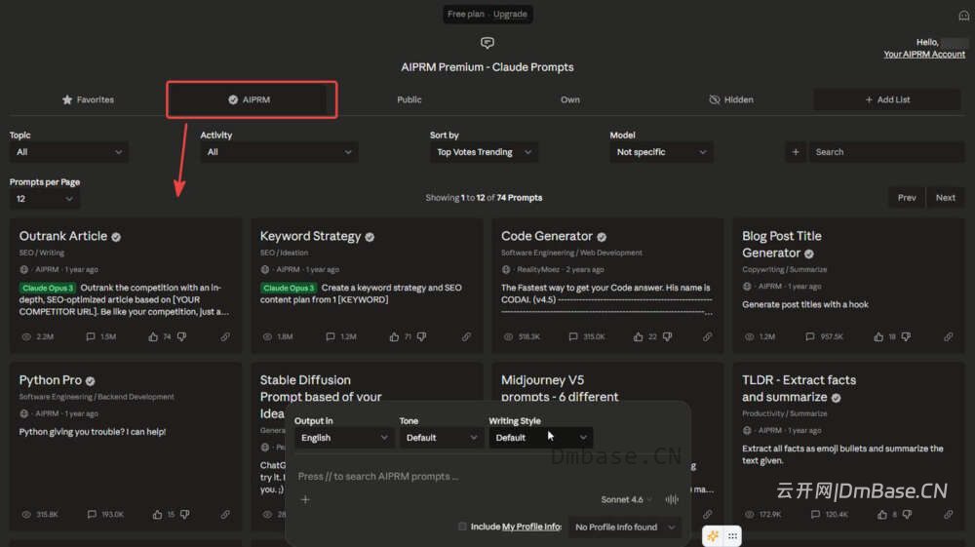Open the Activity dropdown
Viewport: 975px width, 547px height.
(x=279, y=152)
